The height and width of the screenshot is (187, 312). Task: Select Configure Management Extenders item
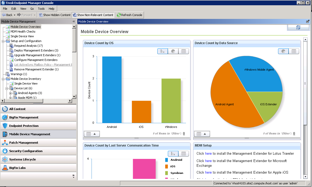[x=36, y=60]
